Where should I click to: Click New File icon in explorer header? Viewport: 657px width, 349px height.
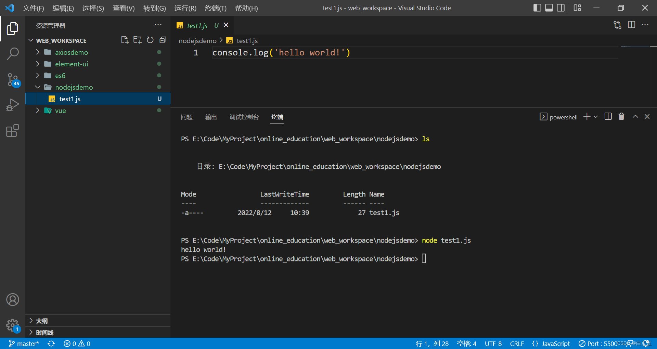(125, 40)
